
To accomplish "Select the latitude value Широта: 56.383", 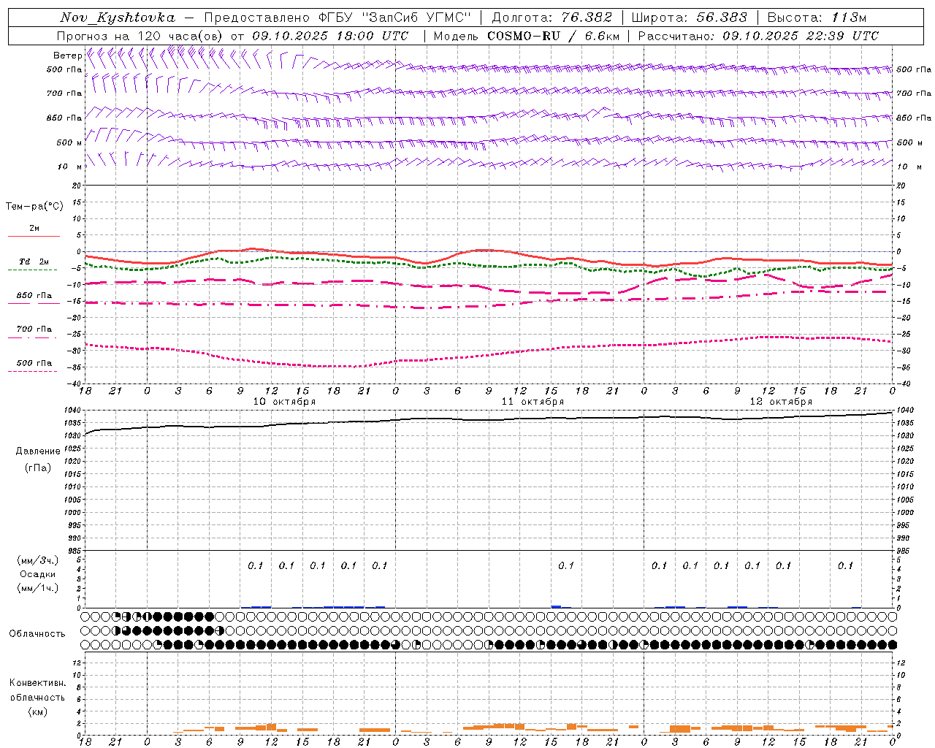I will pyautogui.click(x=689, y=18).
